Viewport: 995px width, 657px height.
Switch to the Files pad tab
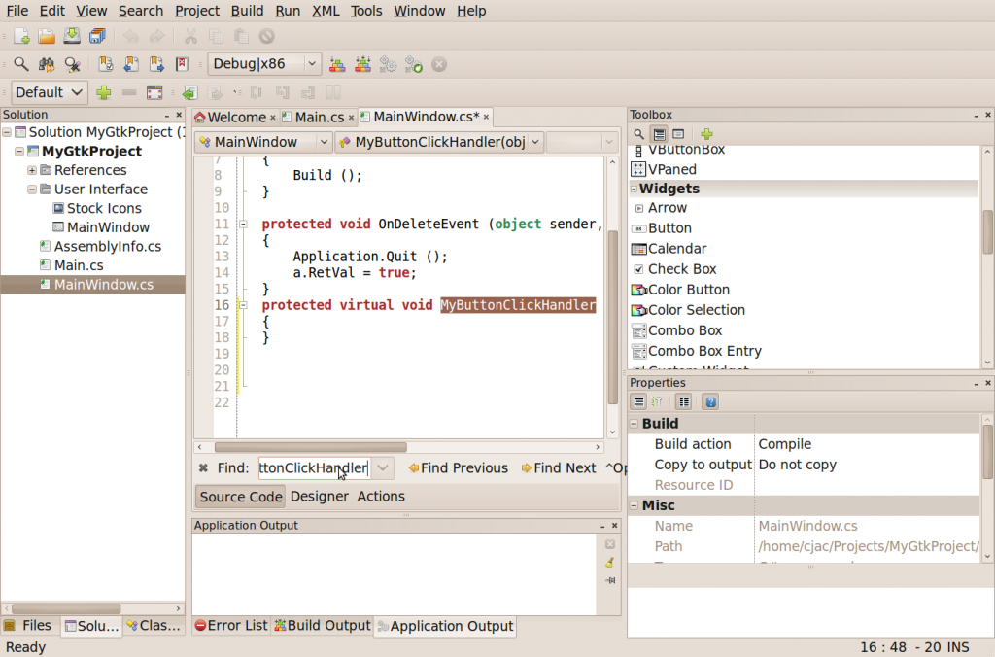(28, 626)
